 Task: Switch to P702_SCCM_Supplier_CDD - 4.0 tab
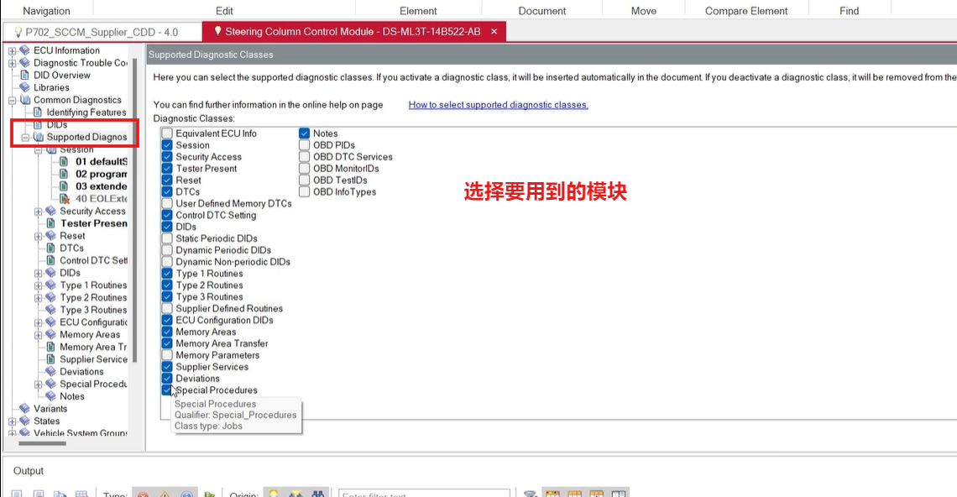coord(102,32)
